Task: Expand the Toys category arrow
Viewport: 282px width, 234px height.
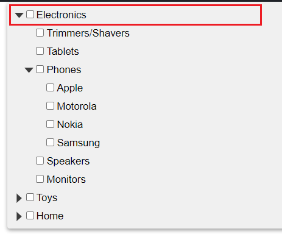Action: 19,198
